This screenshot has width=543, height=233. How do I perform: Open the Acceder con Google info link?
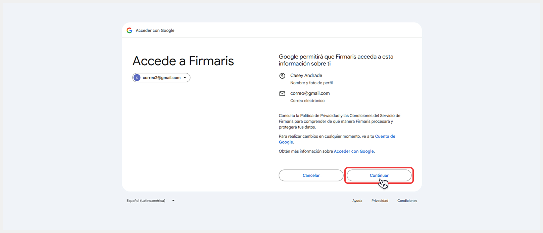click(354, 151)
